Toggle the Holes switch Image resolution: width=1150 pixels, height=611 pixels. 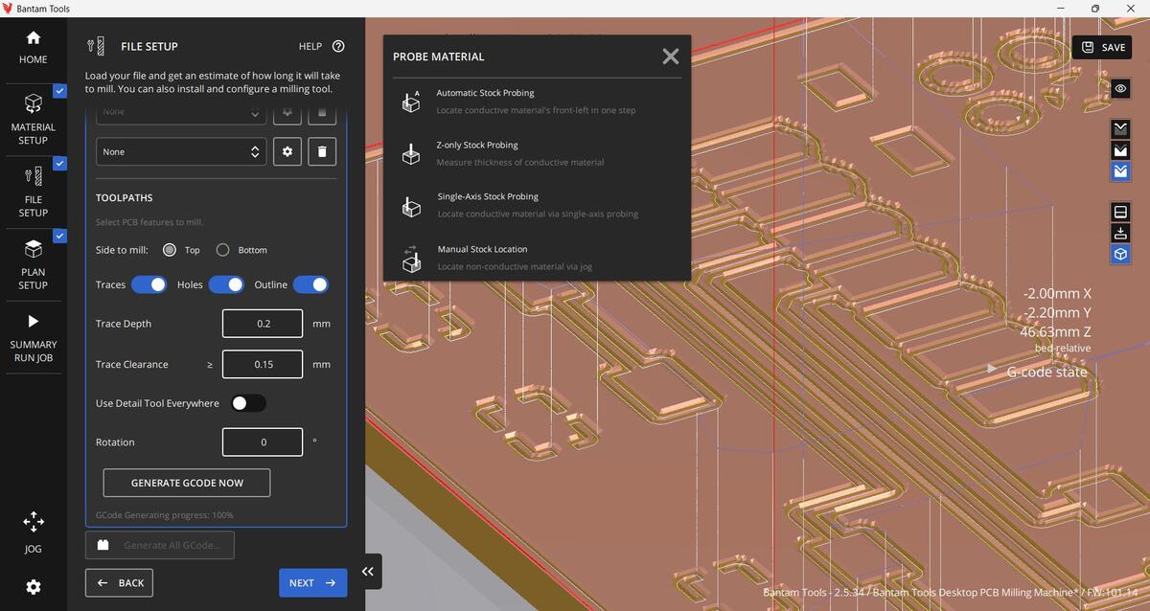pos(226,284)
